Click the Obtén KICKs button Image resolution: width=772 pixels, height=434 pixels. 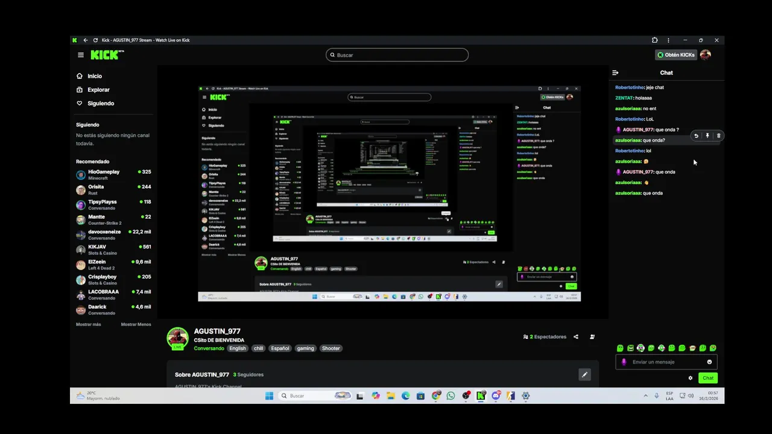click(675, 55)
